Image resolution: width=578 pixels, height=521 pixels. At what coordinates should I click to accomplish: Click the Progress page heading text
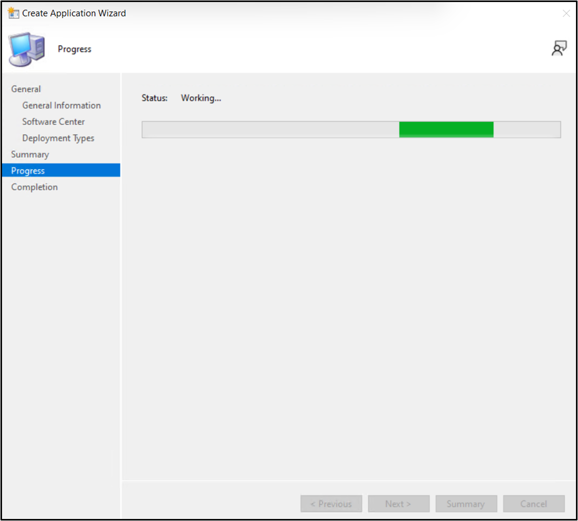point(74,49)
